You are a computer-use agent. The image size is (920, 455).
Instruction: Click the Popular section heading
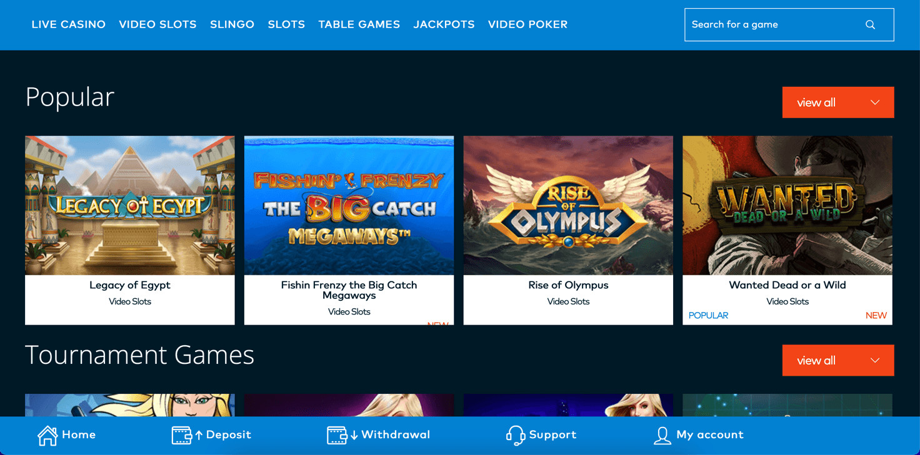(x=70, y=97)
